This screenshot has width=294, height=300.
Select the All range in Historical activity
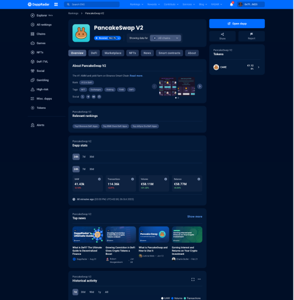(x=107, y=292)
